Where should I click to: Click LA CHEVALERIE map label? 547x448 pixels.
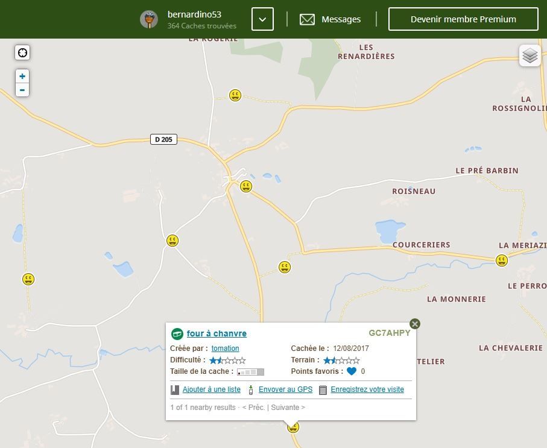[511, 348]
